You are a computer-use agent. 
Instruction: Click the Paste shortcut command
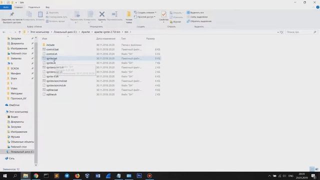point(55,21)
